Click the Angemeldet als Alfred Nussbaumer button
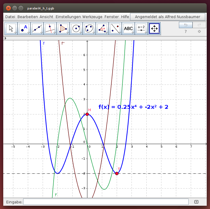This screenshot has width=210, height=209. pos(168,17)
